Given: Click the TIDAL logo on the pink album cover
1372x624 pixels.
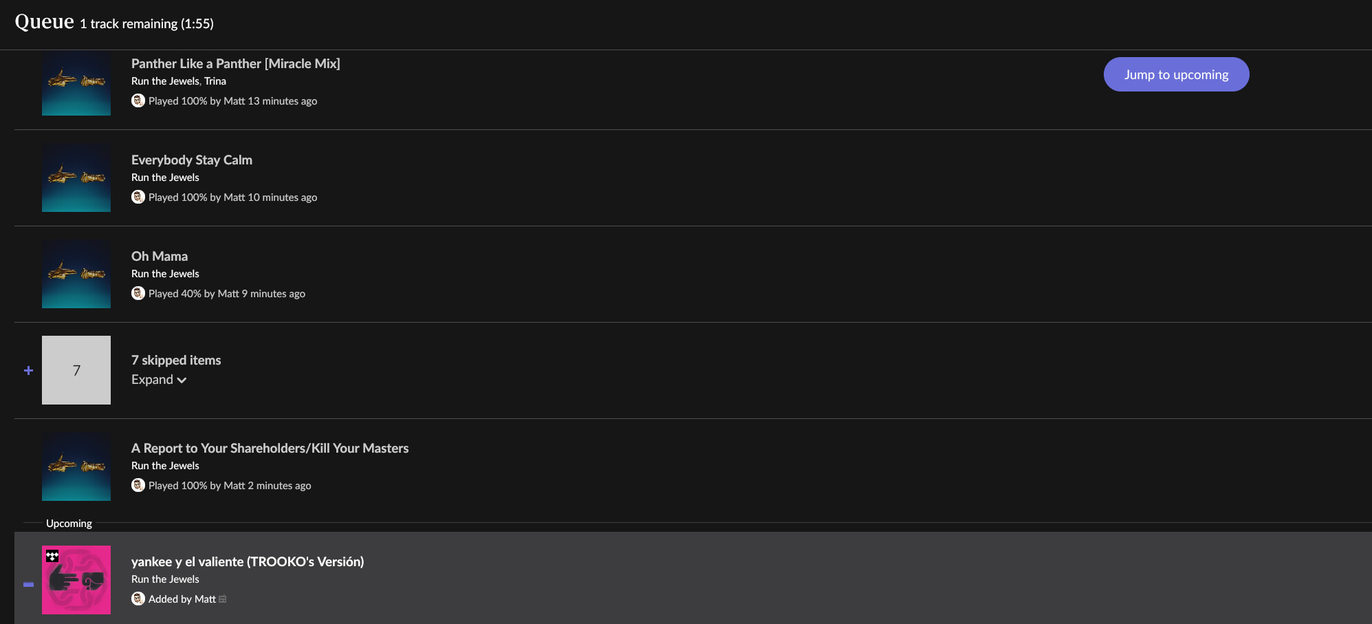Looking at the screenshot, I should tap(52, 556).
